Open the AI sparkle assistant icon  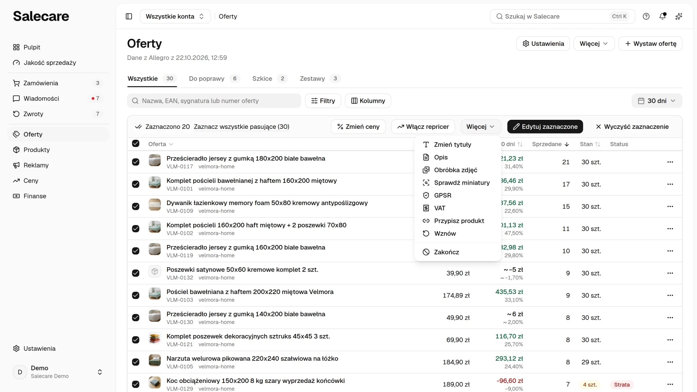click(679, 16)
